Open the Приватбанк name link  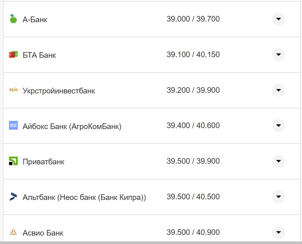[43, 162]
